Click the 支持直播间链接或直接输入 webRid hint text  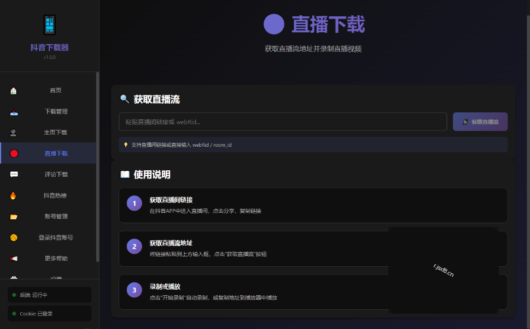click(181, 145)
